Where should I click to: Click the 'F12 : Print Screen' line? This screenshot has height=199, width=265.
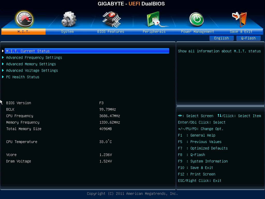(197, 174)
